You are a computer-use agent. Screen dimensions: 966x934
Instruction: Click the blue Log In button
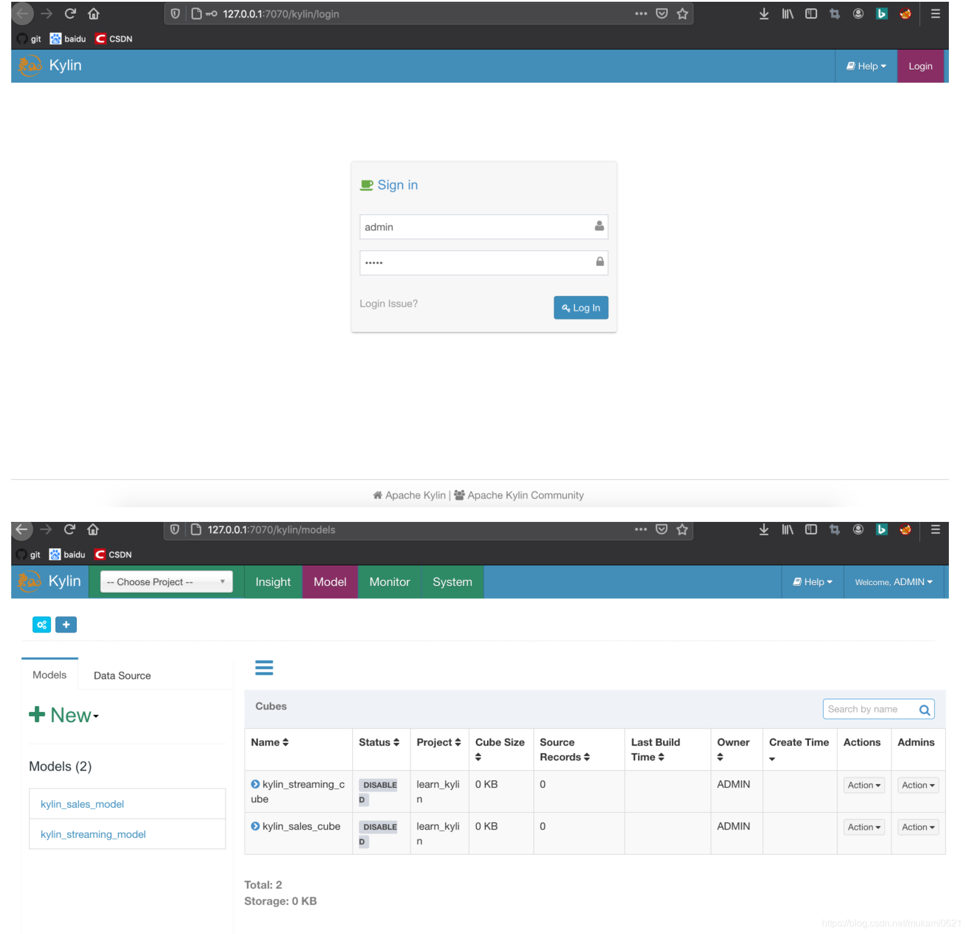(x=581, y=308)
